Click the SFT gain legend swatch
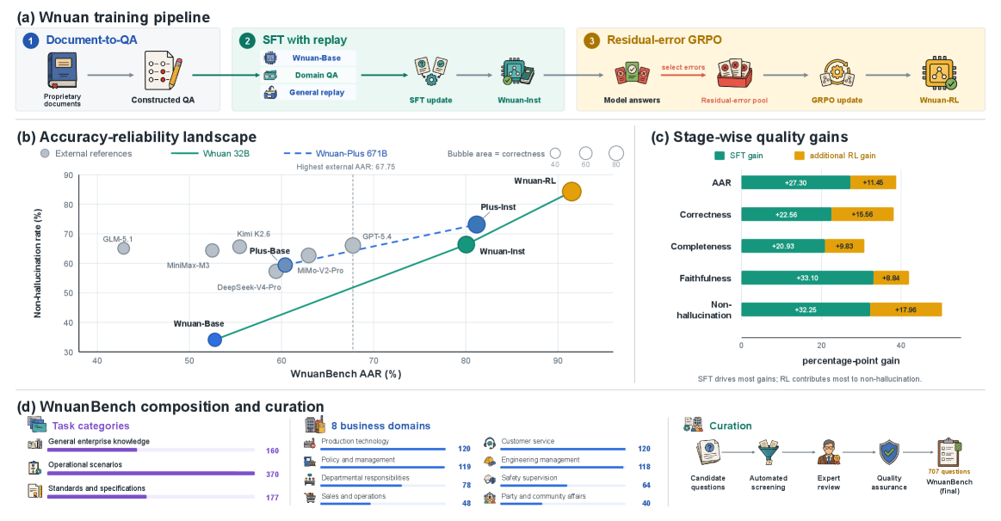 [x=720, y=156]
